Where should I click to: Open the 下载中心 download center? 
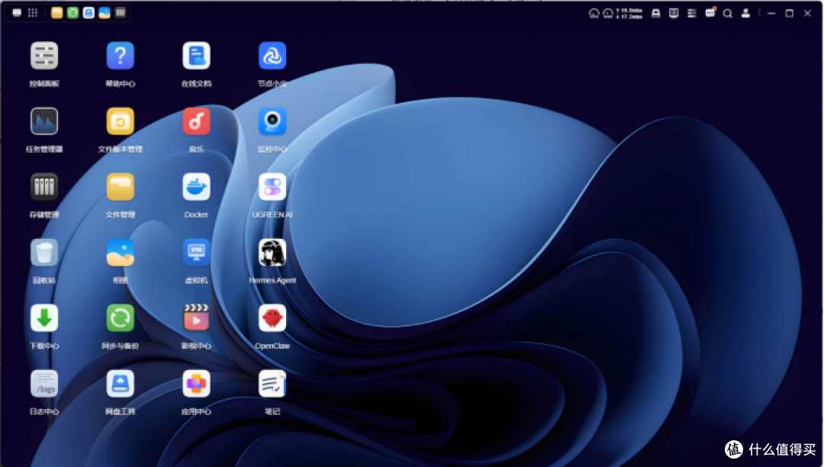44,318
